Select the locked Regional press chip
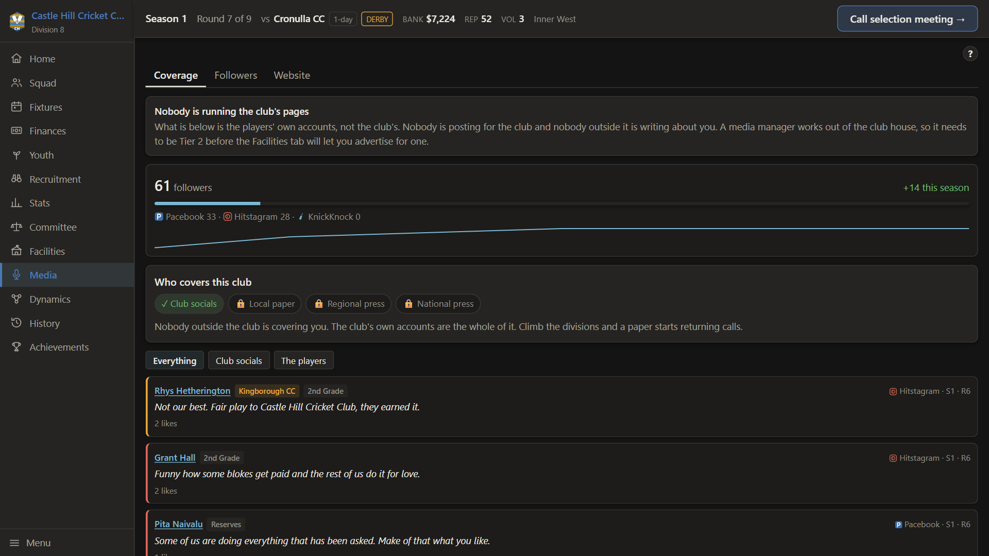 (x=349, y=304)
